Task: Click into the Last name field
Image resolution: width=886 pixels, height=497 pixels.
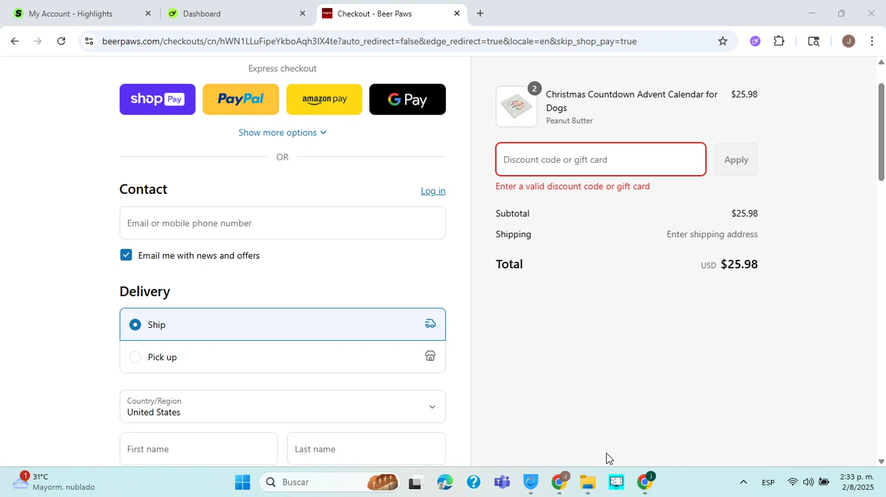Action: pyautogui.click(x=366, y=449)
